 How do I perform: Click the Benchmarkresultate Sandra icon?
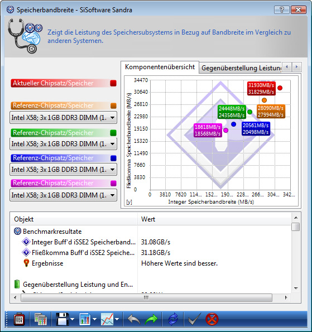[17, 231]
